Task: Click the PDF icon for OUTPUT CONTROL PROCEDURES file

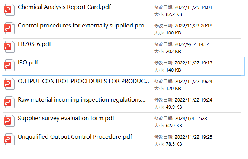Action: point(9,84)
